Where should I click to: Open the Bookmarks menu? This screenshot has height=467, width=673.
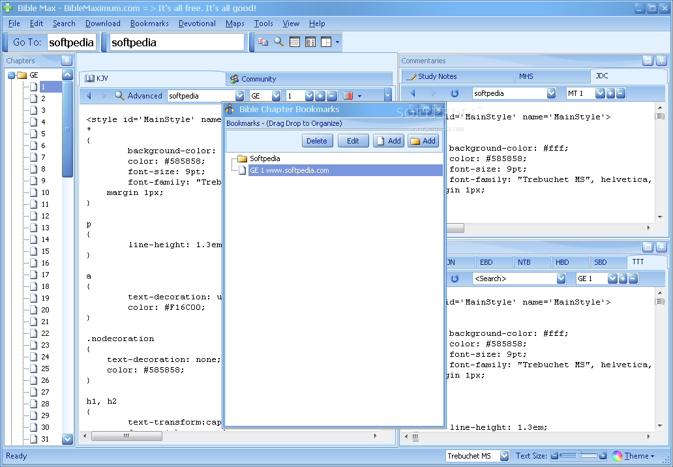coord(149,23)
